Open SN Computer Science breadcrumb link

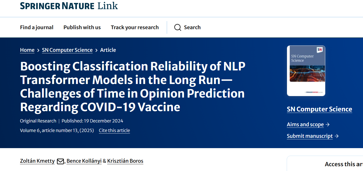[x=67, y=50]
